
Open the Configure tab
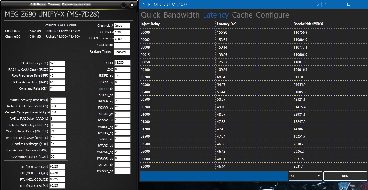[x=273, y=15]
